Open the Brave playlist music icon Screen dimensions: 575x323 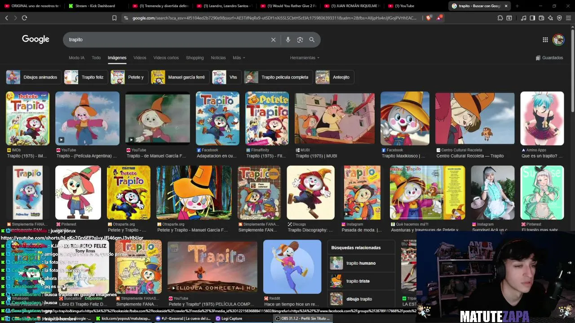point(523,18)
